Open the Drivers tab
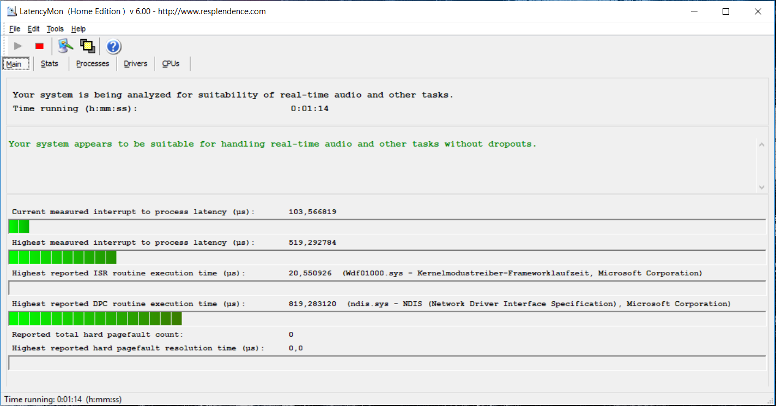 click(136, 64)
